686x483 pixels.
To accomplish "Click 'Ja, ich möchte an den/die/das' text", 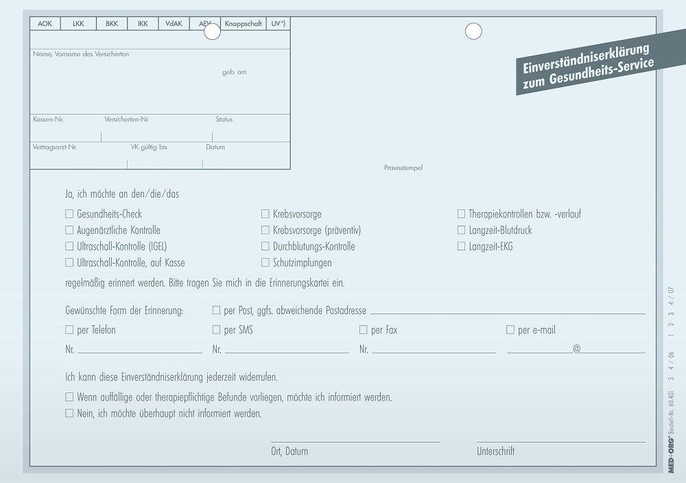I will coord(122,193).
